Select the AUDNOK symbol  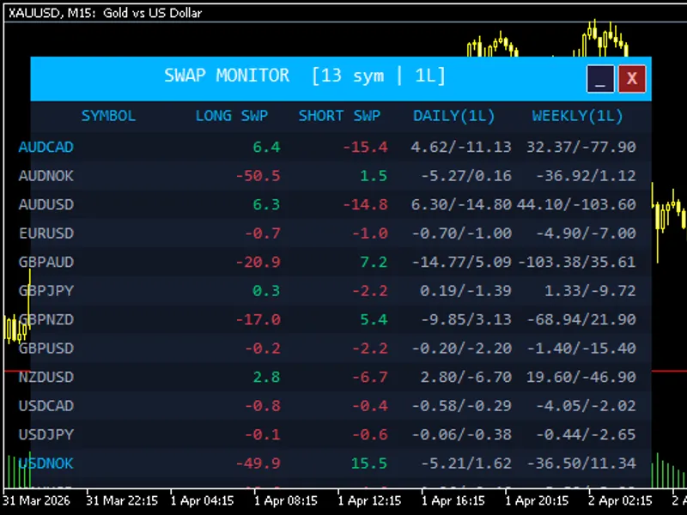46,176
